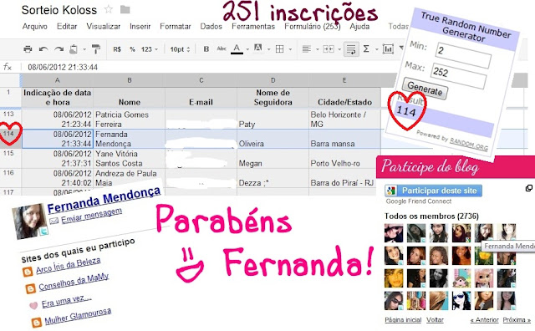
Task: Click the Enviar mensagem link
Action: click(x=91, y=216)
